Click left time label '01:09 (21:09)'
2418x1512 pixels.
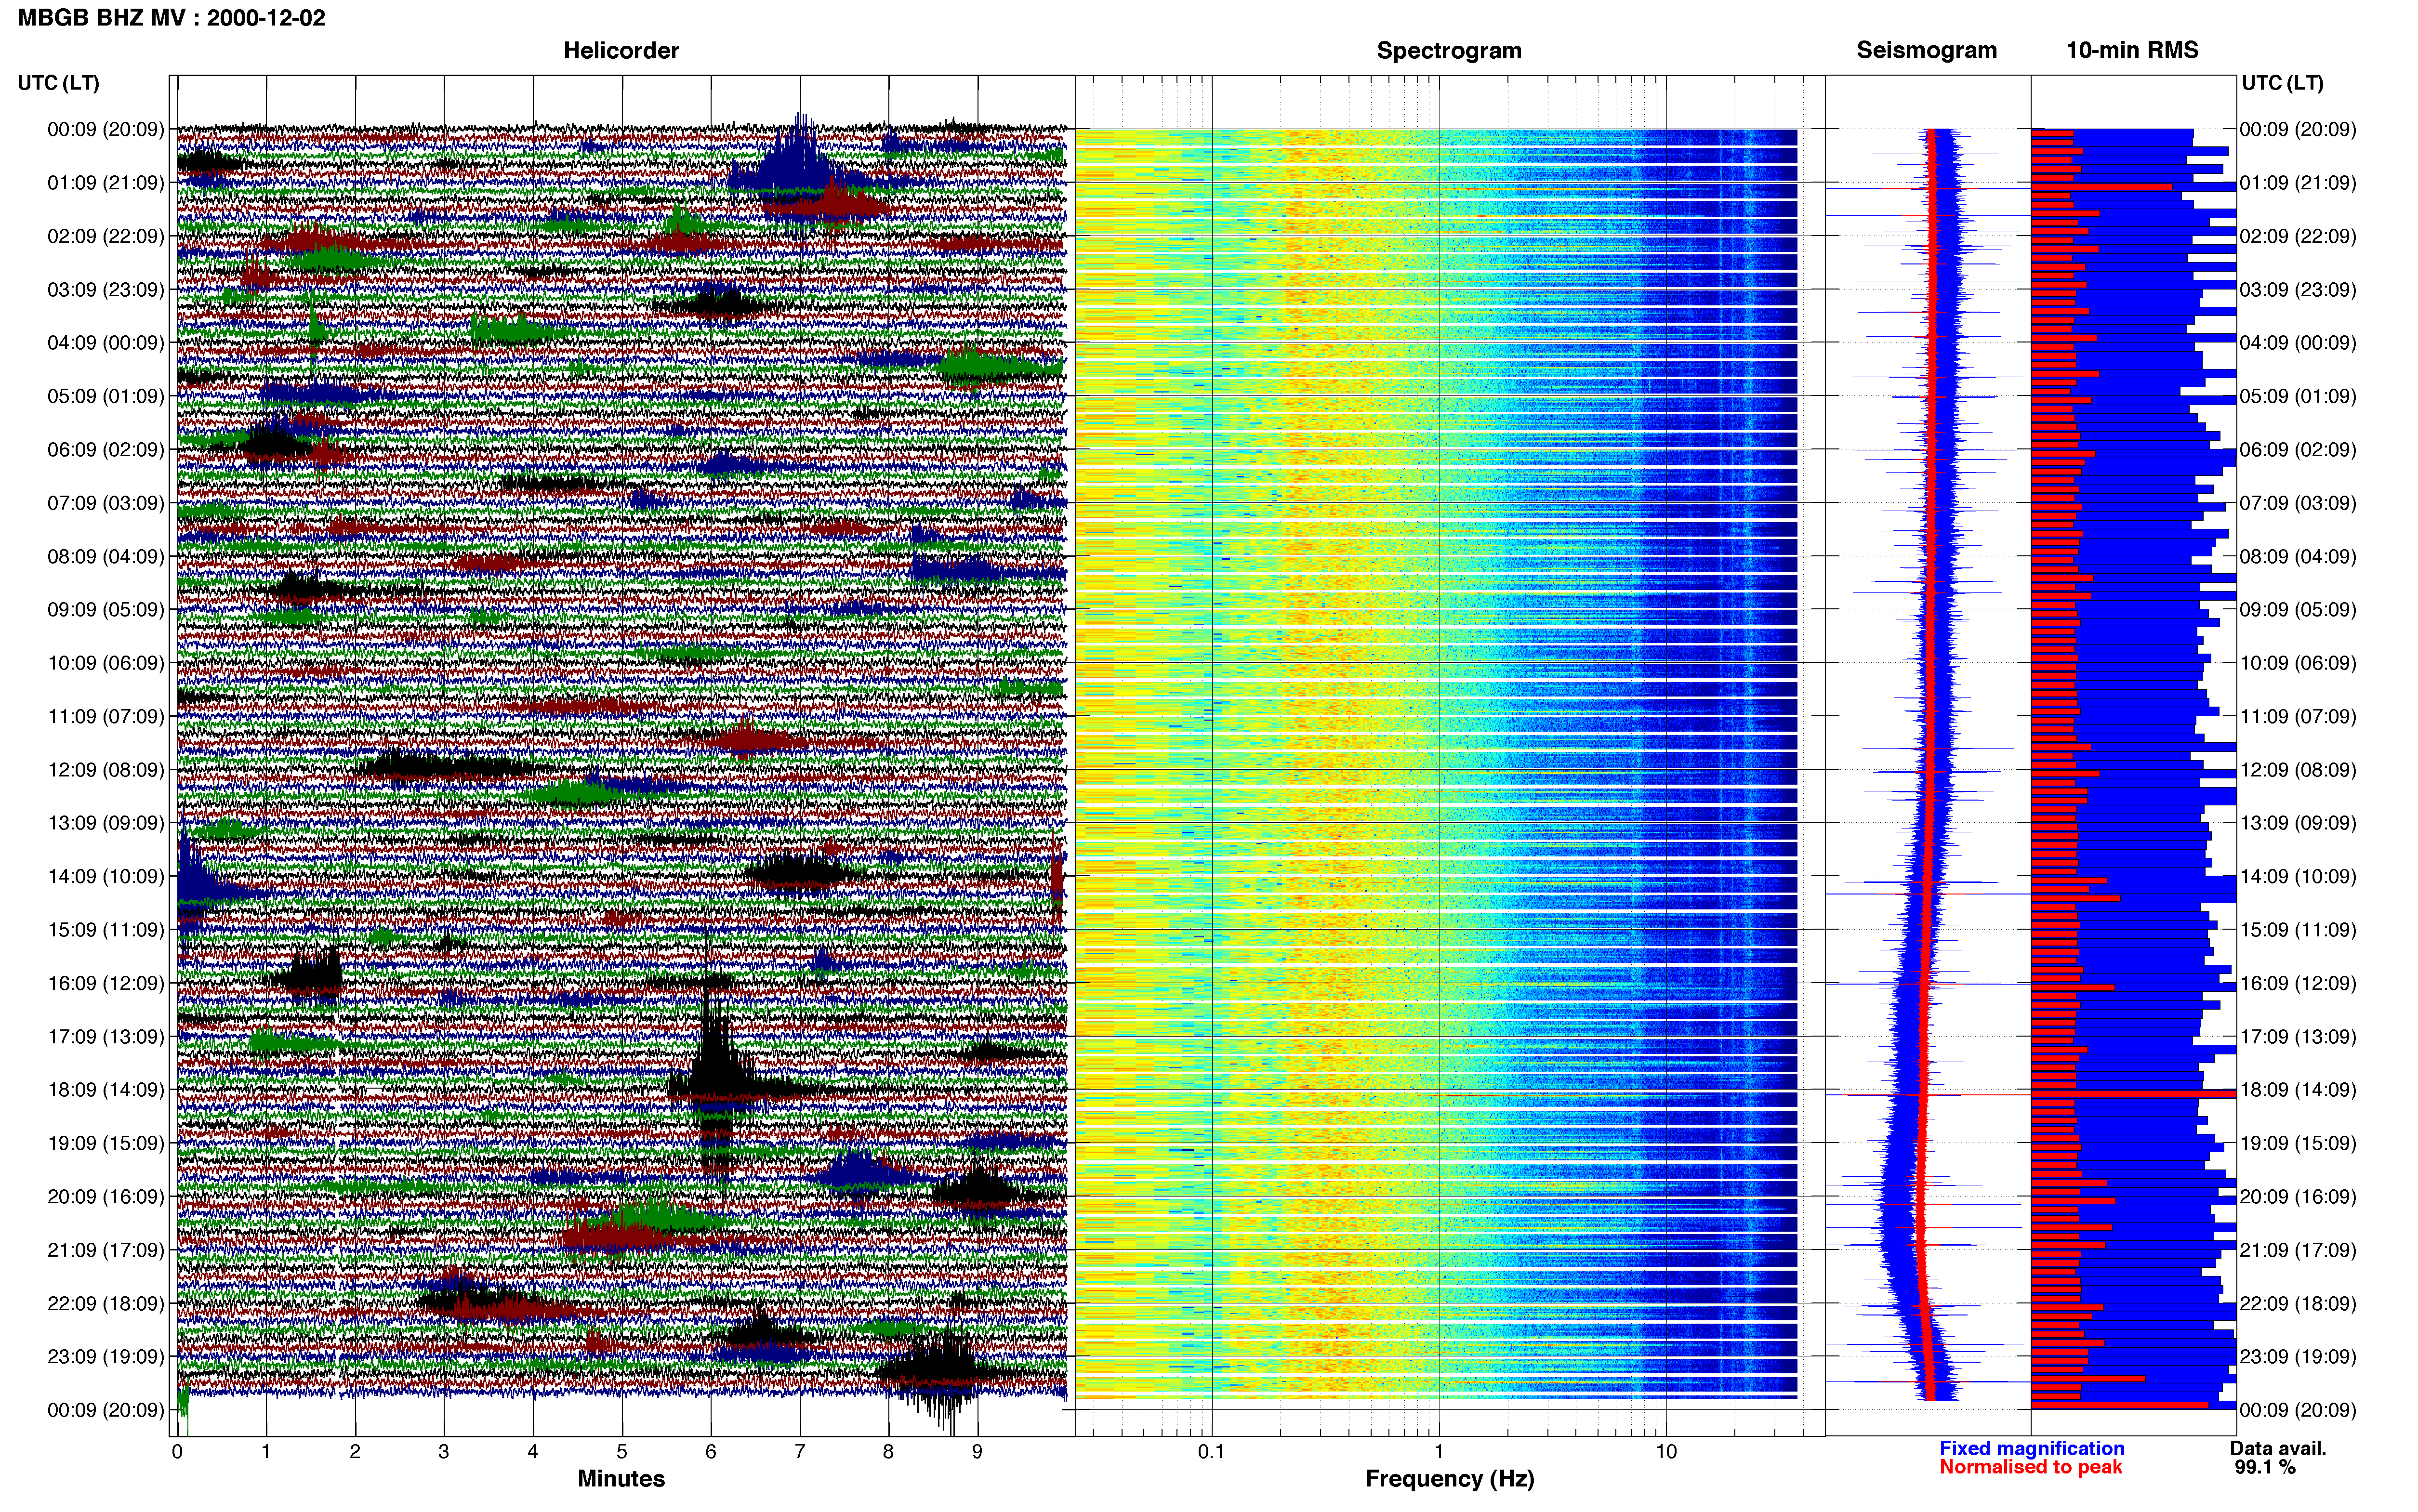[x=106, y=183]
